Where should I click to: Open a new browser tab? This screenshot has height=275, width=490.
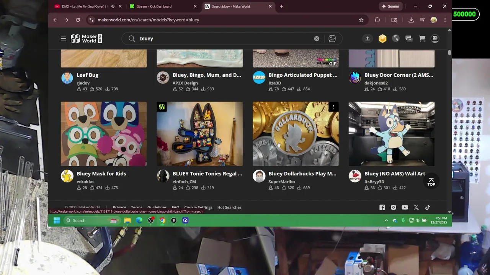tap(282, 6)
